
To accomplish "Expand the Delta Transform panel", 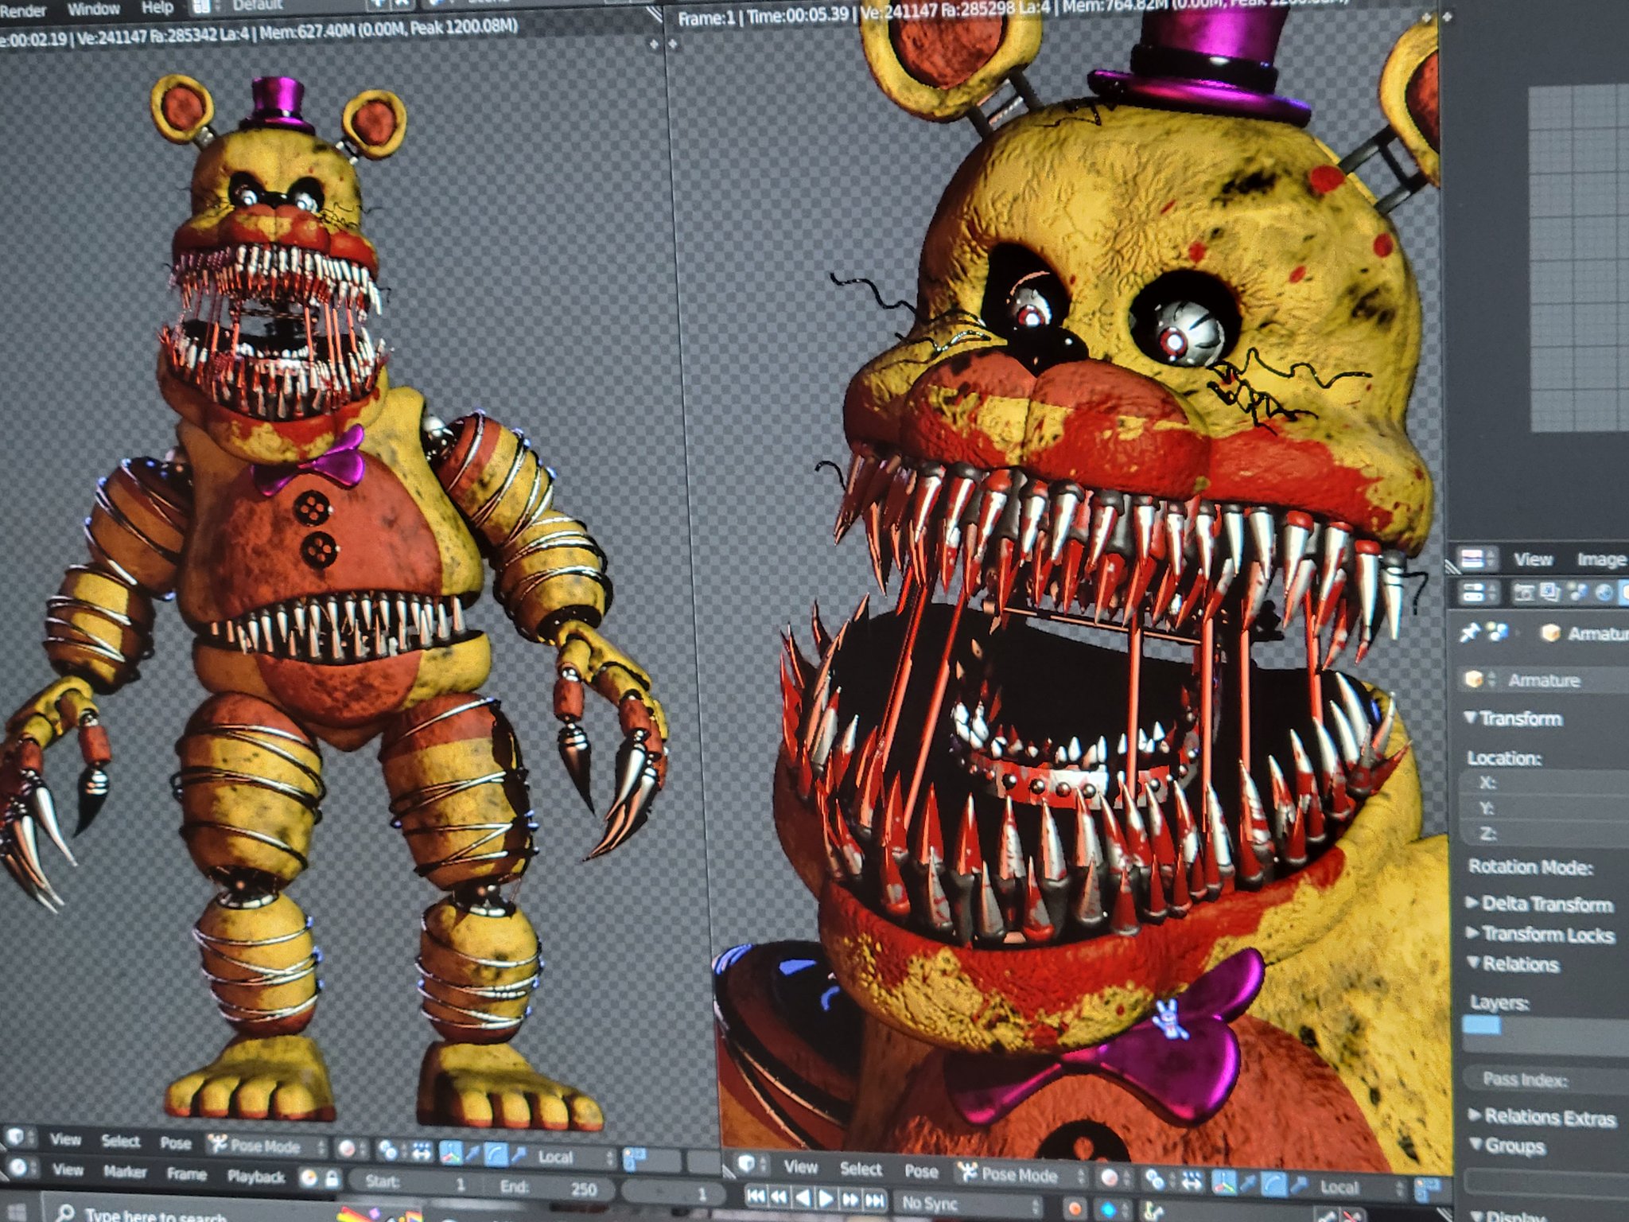I will point(1539,904).
